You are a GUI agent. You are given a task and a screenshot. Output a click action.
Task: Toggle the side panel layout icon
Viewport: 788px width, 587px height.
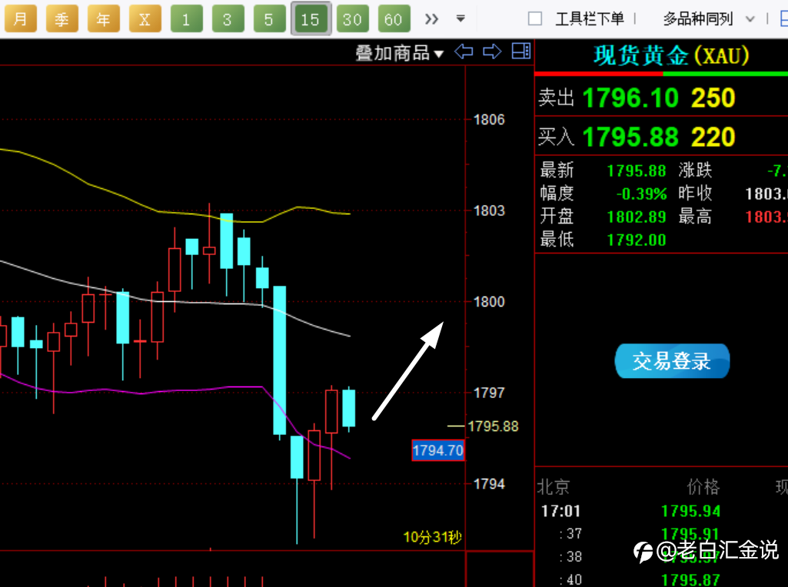coord(520,51)
